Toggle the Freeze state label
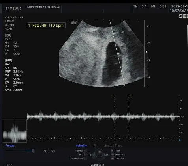The width and height of the screenshot is (188, 166). (10, 146)
